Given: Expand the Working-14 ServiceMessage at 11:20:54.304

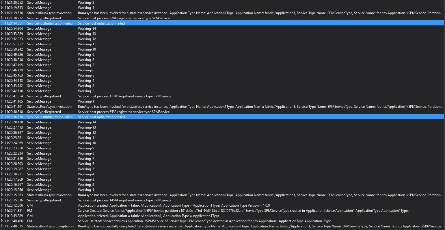Looking at the screenshot, I should (2, 28).
